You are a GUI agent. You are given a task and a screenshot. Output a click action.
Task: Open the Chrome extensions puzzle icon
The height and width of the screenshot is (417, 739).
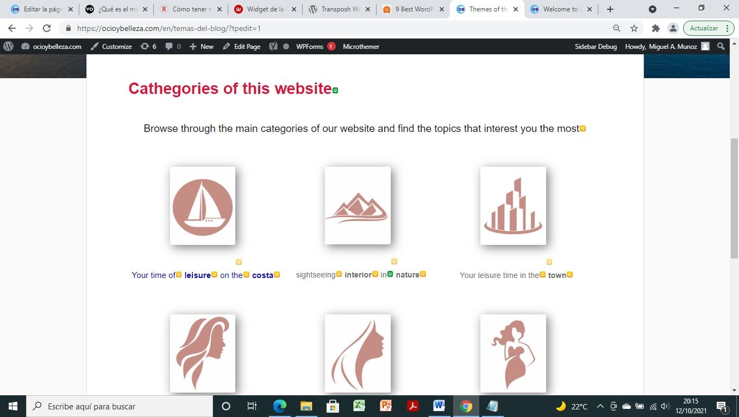656,28
